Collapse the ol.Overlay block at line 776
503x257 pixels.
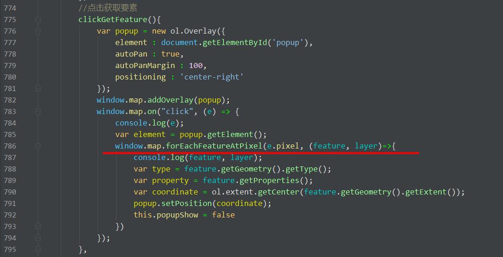tap(38, 31)
